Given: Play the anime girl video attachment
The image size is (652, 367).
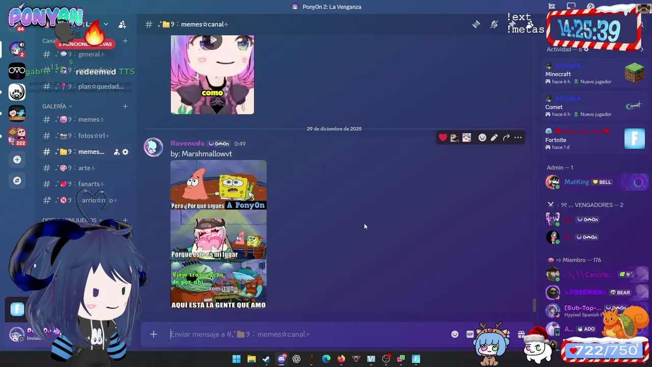Looking at the screenshot, I should tap(212, 41).
